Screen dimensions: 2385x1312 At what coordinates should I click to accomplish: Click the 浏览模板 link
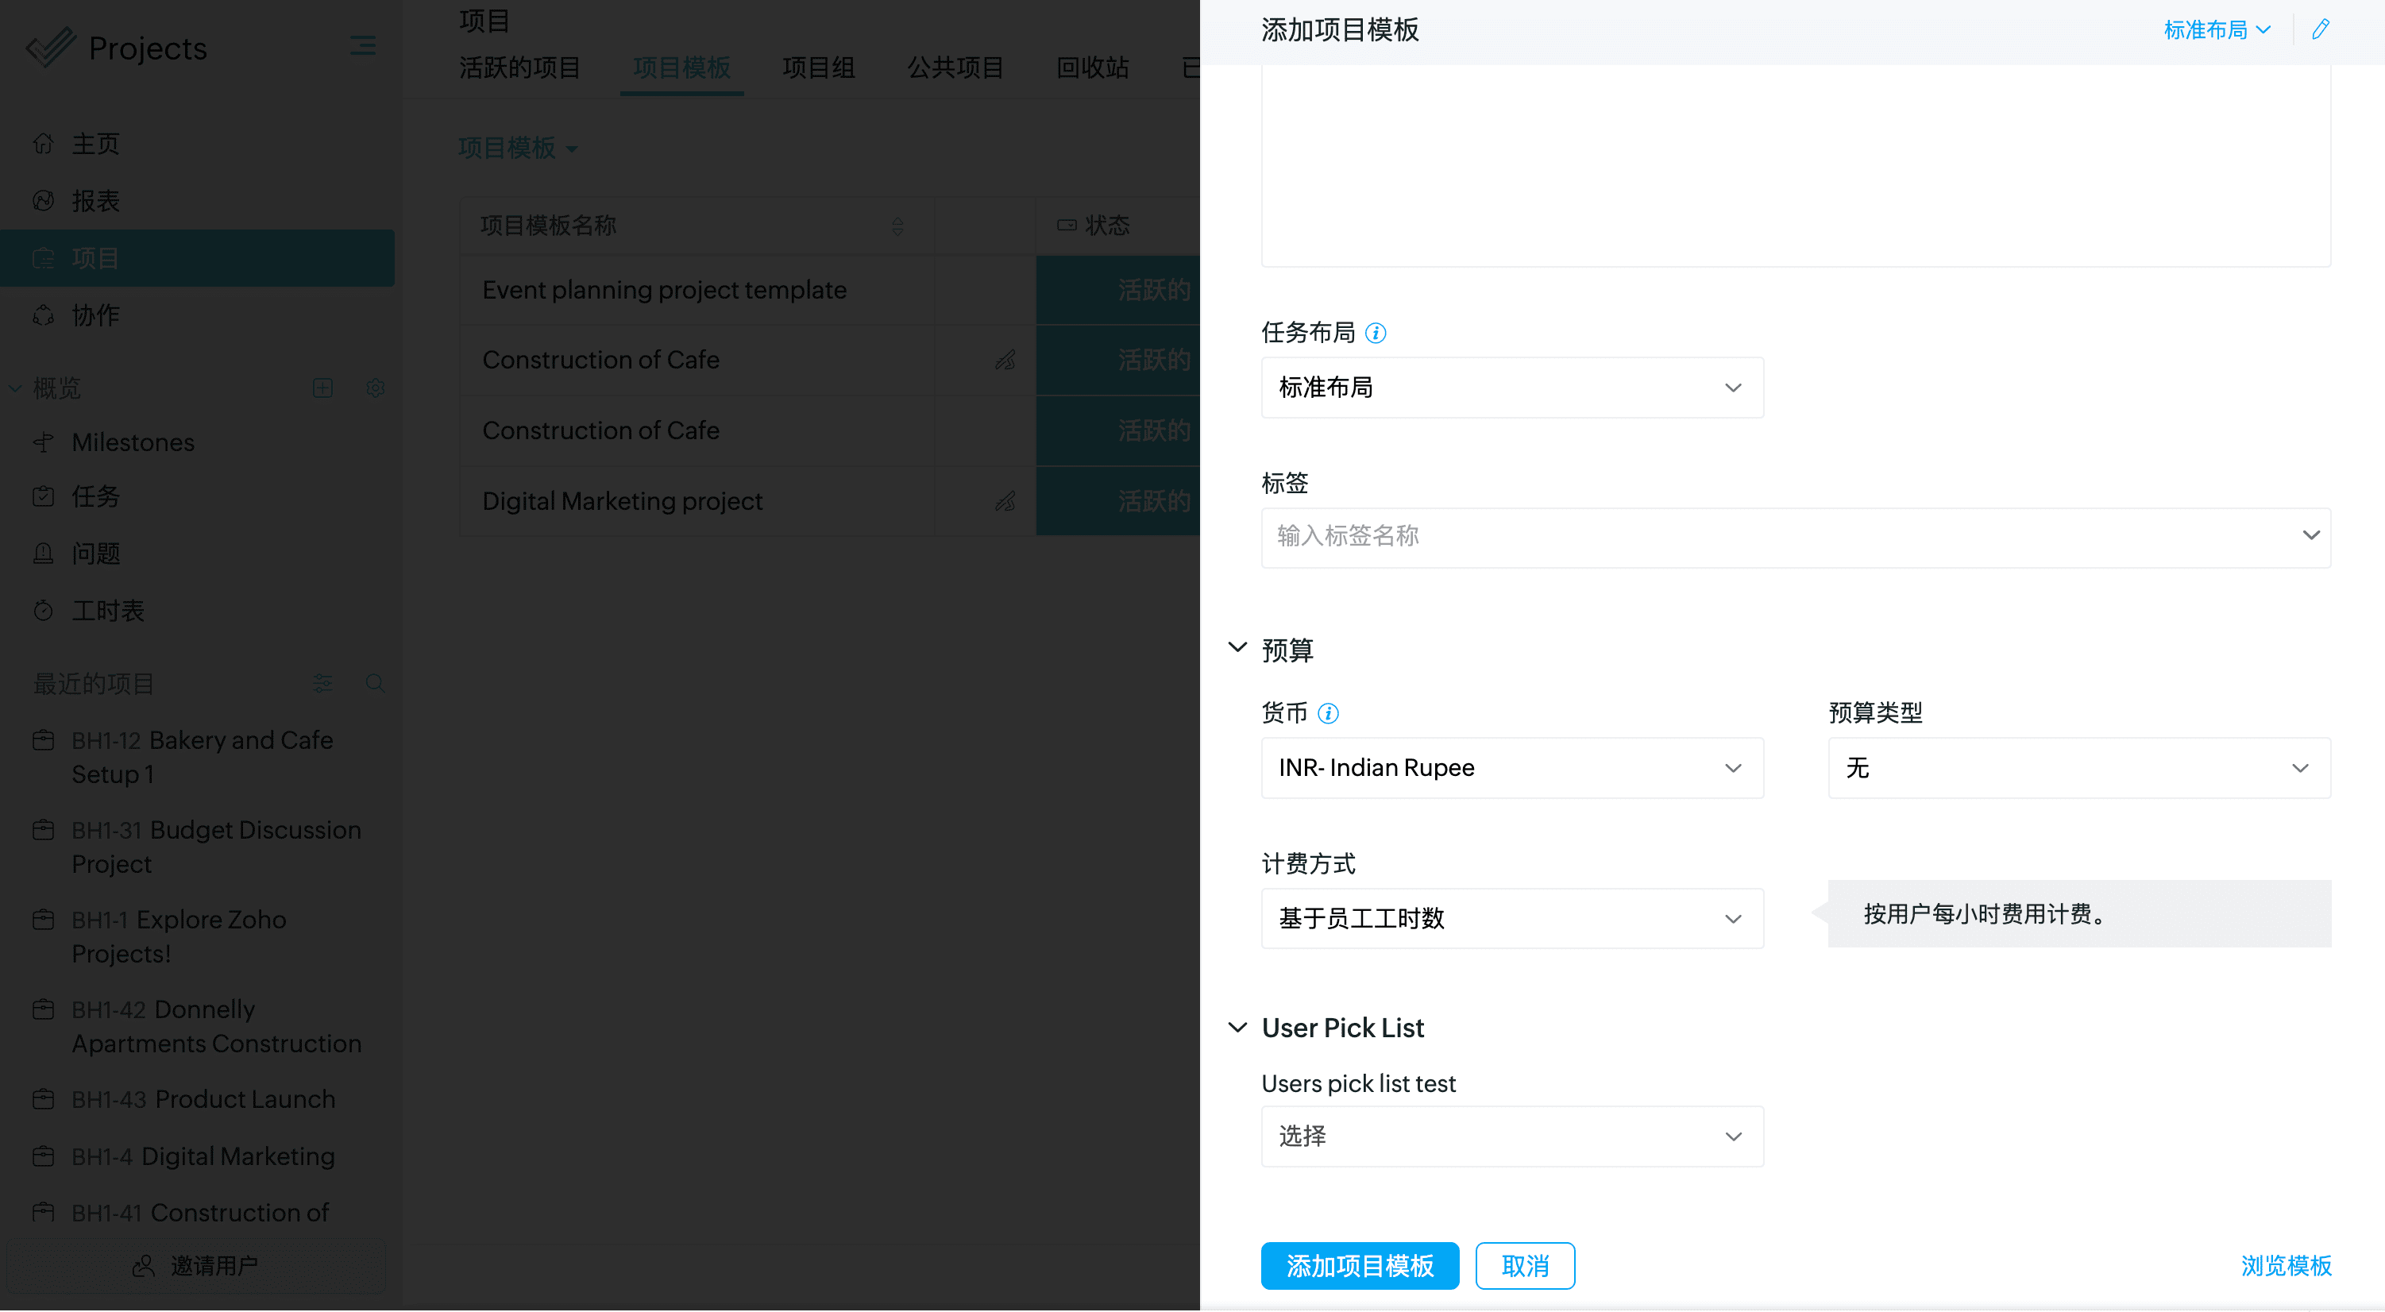pos(2285,1267)
